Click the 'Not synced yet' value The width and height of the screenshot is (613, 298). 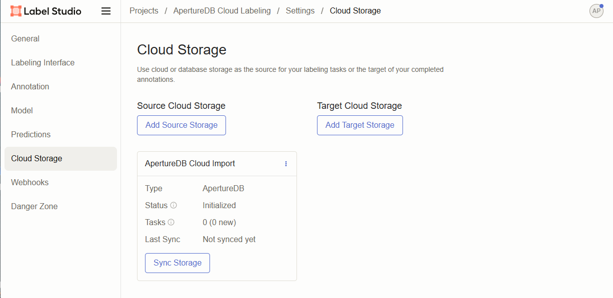pyautogui.click(x=229, y=240)
